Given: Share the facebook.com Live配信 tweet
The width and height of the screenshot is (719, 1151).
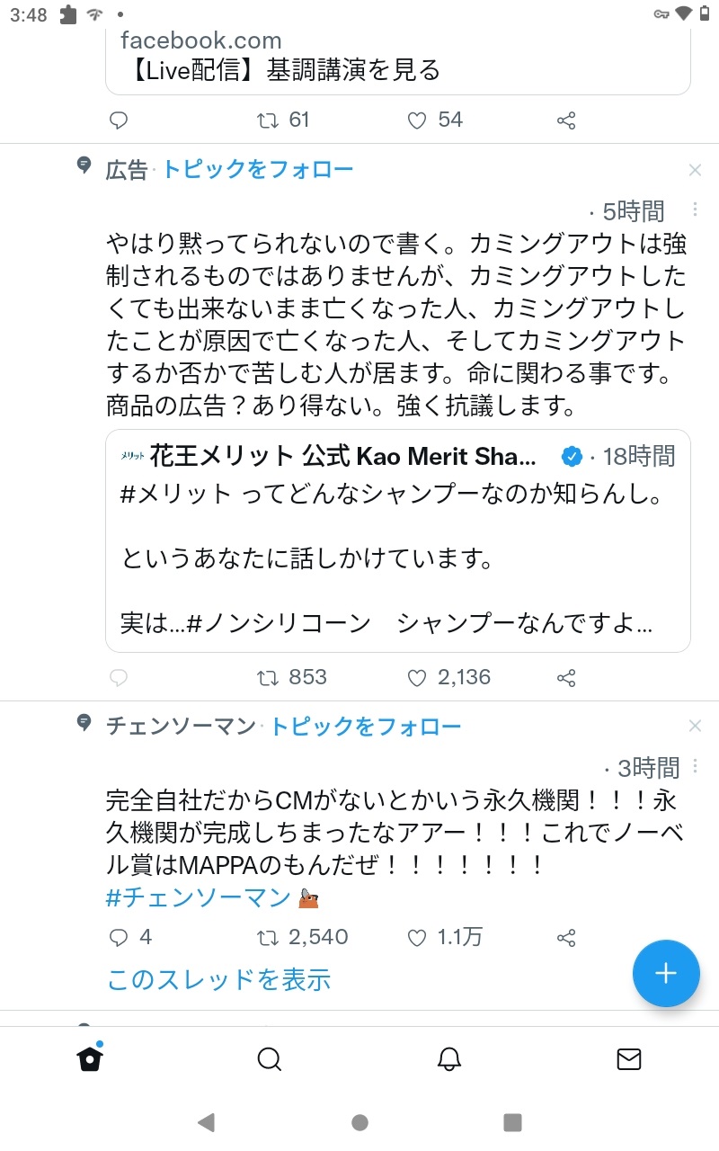Looking at the screenshot, I should pyautogui.click(x=566, y=120).
